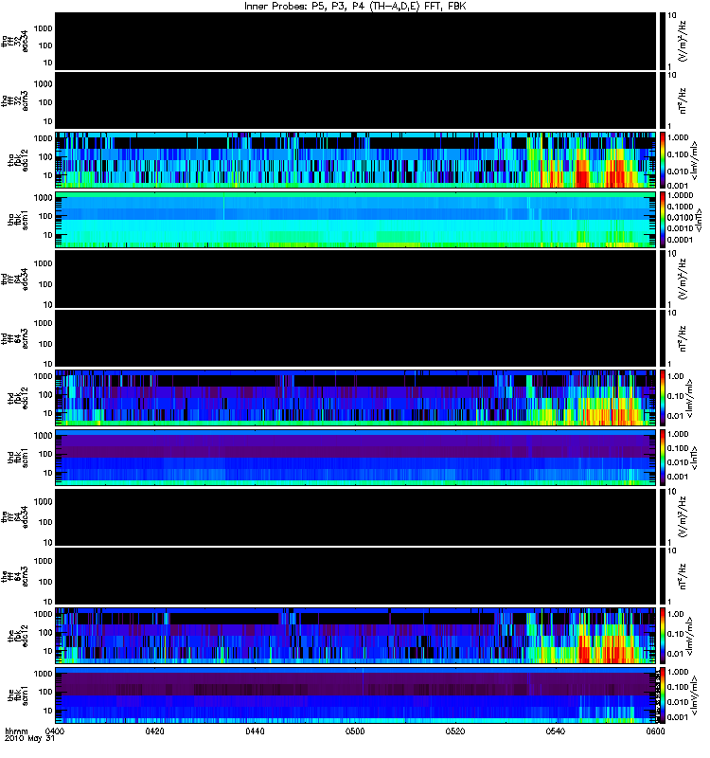This screenshot has height=758, width=710.
Task: Select the empty the fff 64 edc34 panel
Action: [x=356, y=516]
